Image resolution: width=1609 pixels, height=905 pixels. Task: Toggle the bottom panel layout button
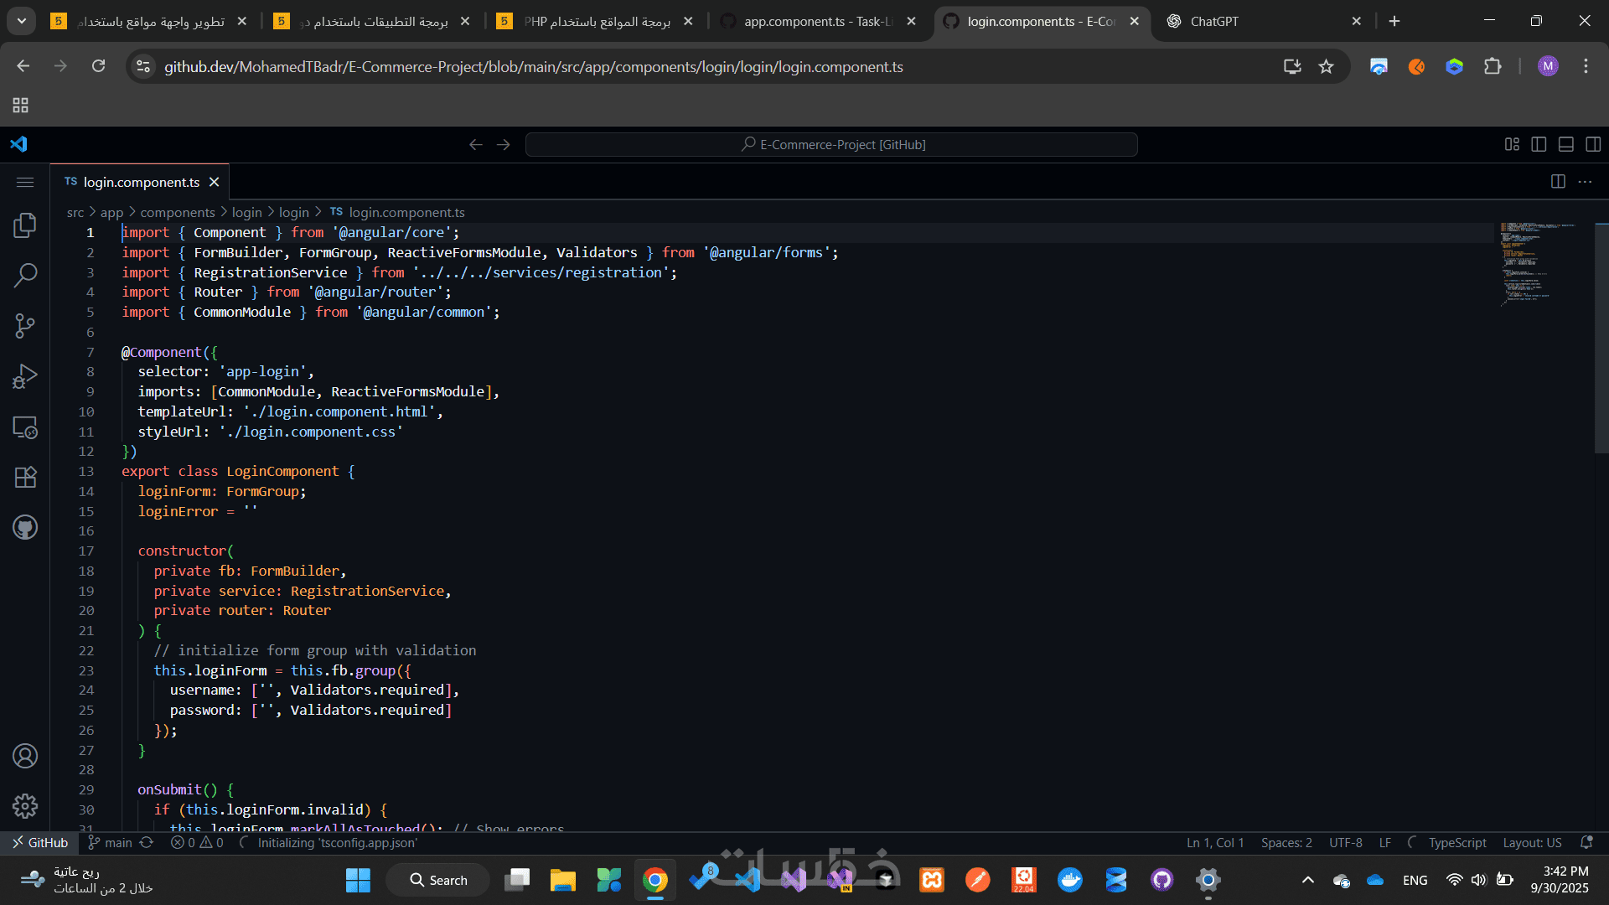pyautogui.click(x=1565, y=144)
